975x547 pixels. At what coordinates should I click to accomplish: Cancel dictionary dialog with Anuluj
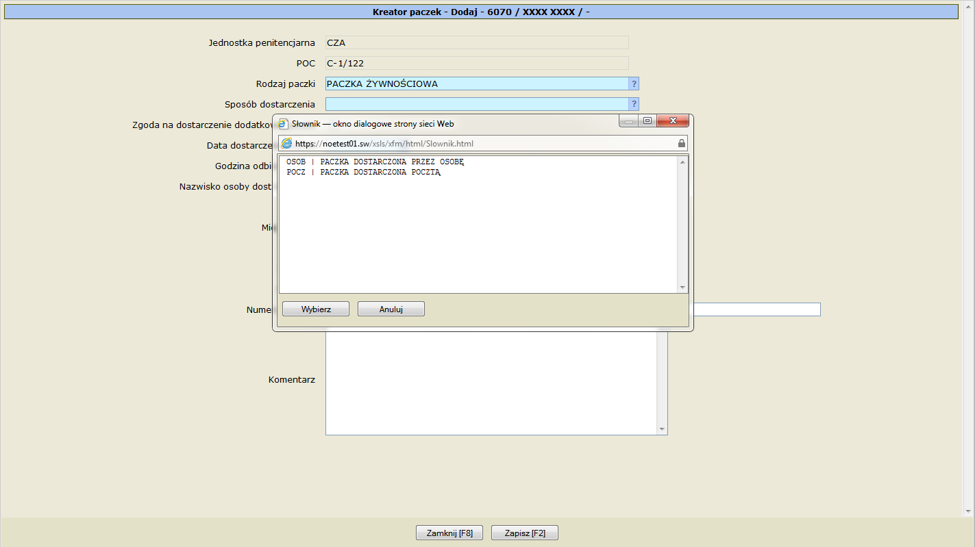tap(391, 309)
